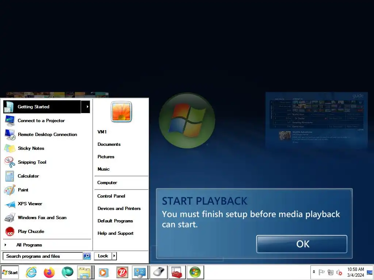Open Pictures from the Start menu

tap(106, 157)
